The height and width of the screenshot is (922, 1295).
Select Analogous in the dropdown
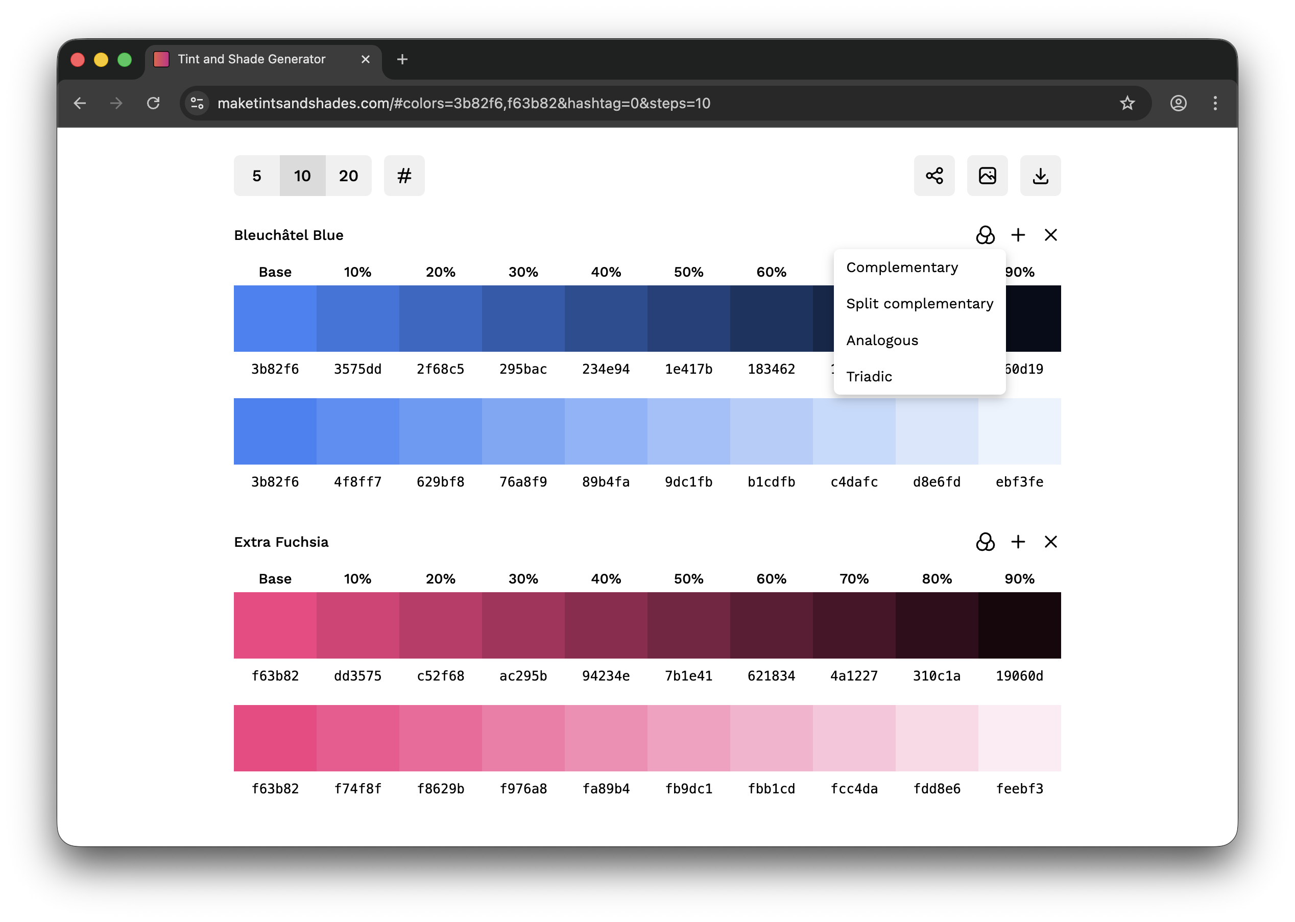tap(882, 340)
